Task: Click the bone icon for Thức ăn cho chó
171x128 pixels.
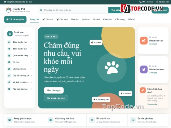Action: tap(9, 42)
